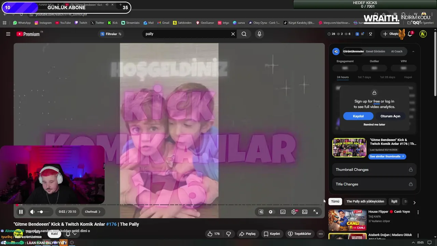
Task: Show more filter chips with right arrow
Action: click(414, 202)
